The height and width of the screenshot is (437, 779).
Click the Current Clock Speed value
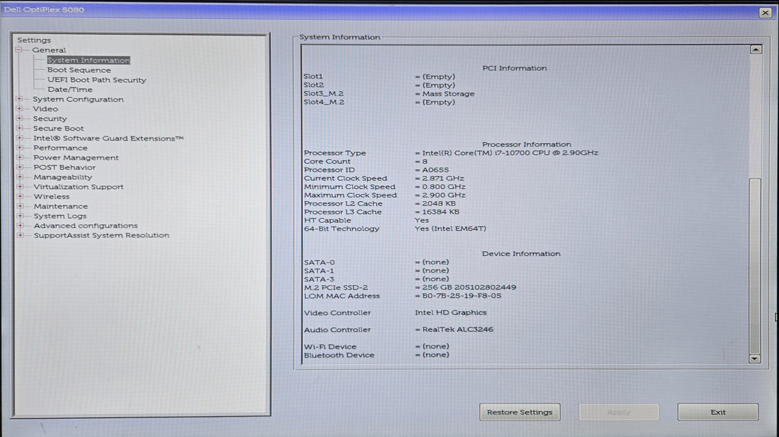tap(444, 179)
